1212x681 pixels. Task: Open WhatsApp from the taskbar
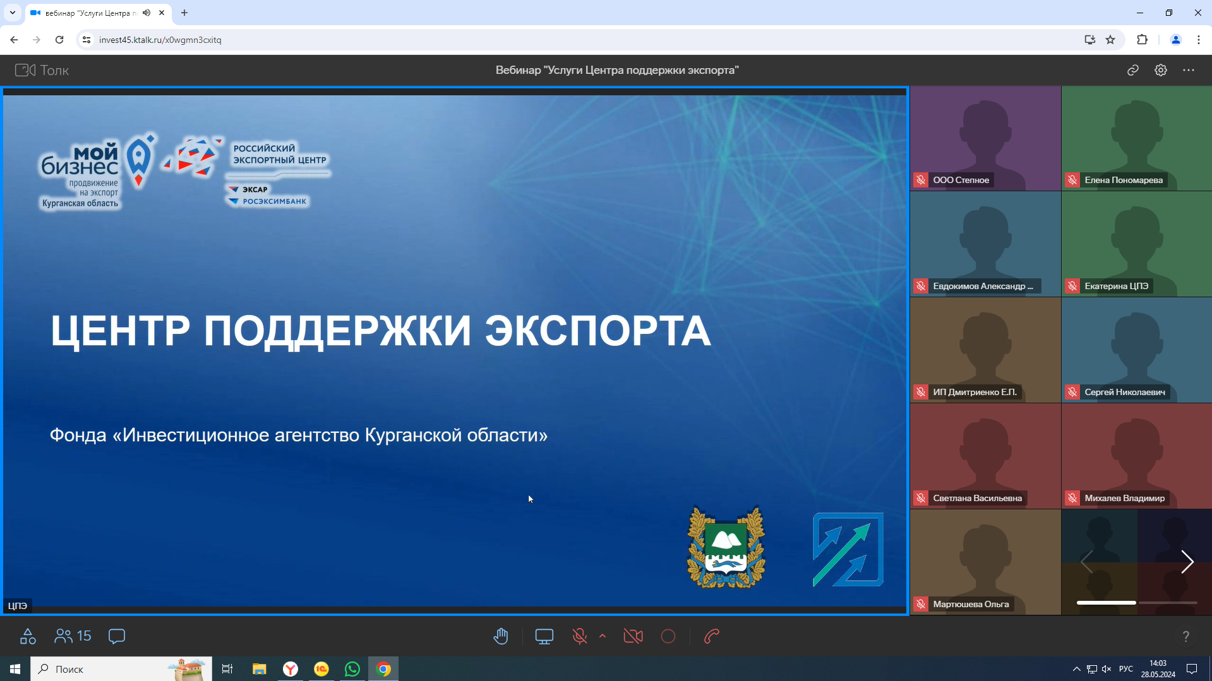352,669
